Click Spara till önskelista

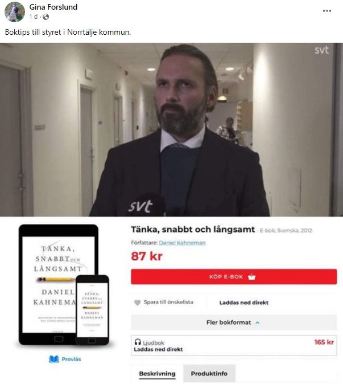coord(168,302)
